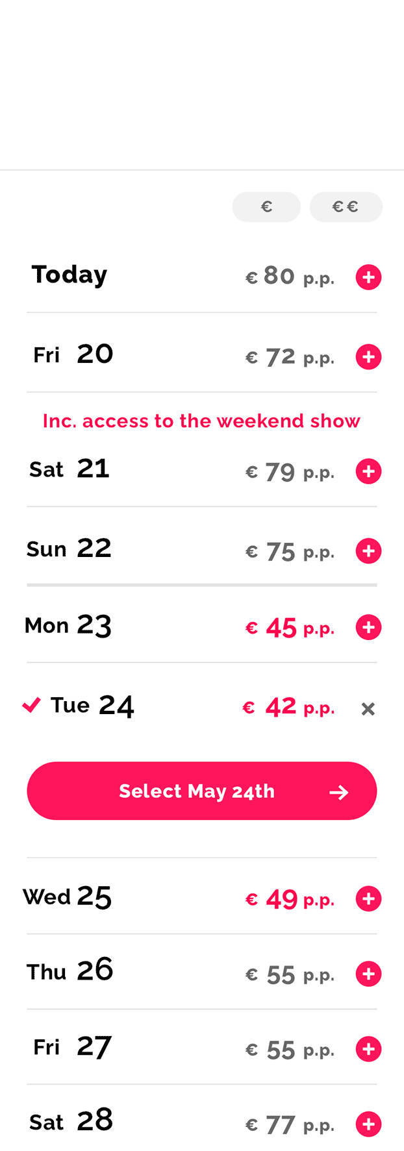The width and height of the screenshot is (404, 1151).
Task: Expand Wed 25 using its plus icon
Action: 368,899
